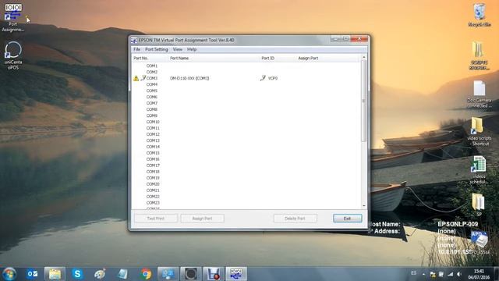Click the port list scroll down arrow
Viewport: 499px width, 281px height.
click(364, 206)
